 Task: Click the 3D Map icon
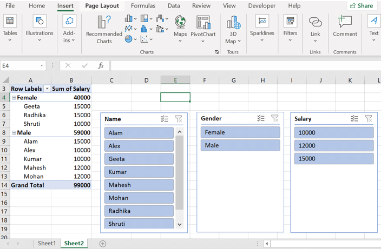(233, 22)
